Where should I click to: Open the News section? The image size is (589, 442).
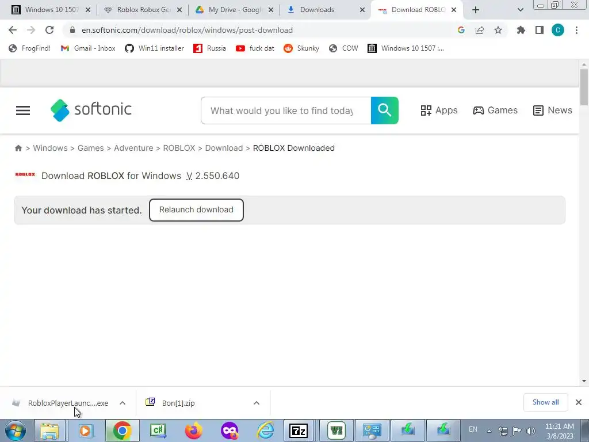tap(553, 110)
